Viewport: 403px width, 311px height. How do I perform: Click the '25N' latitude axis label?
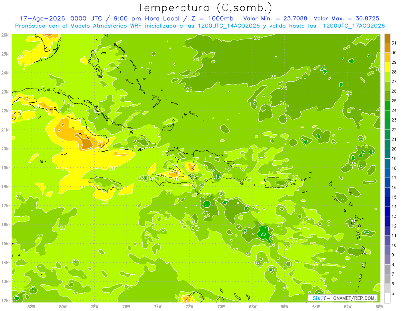click(5, 54)
